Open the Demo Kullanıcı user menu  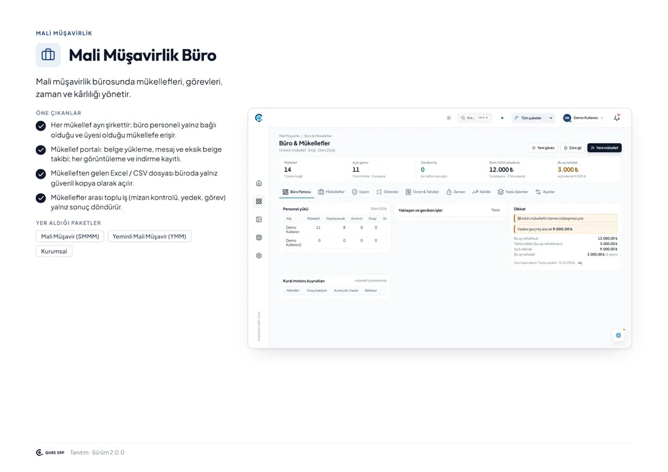pos(583,118)
